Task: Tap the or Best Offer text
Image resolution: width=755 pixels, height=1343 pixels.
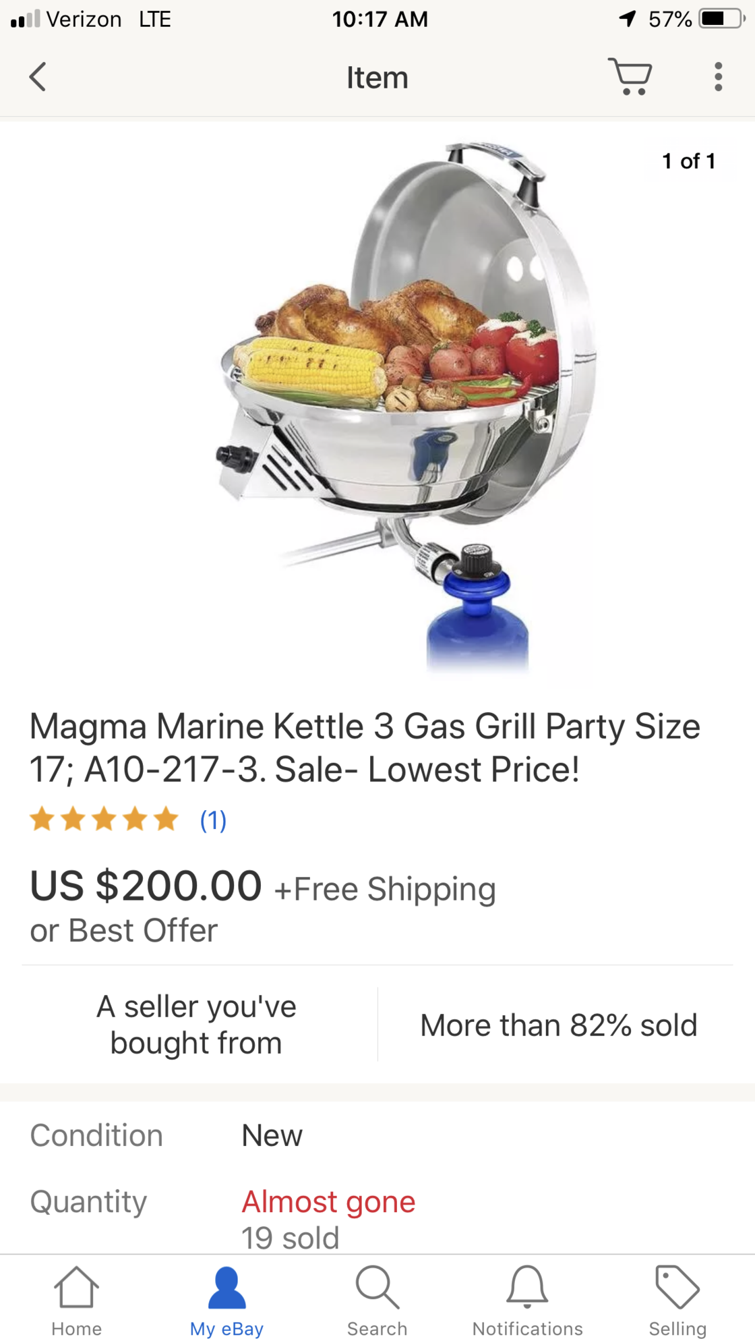Action: coord(123,931)
